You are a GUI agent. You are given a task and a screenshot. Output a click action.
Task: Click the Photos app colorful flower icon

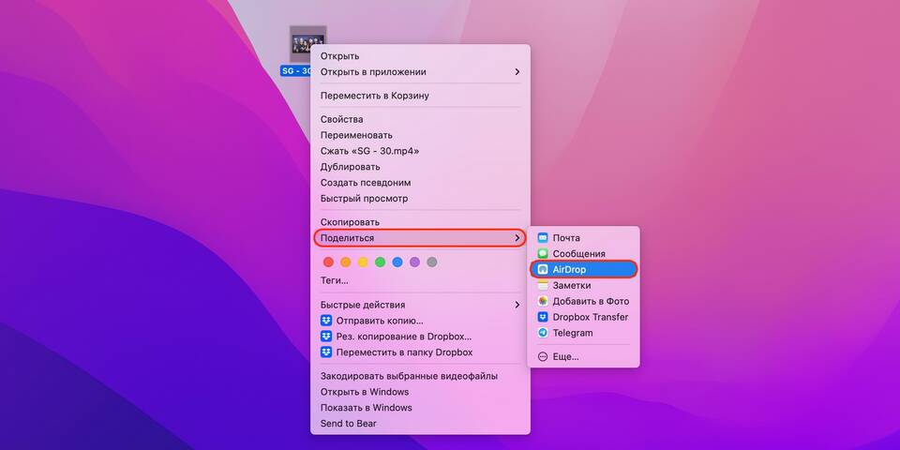[x=543, y=301]
